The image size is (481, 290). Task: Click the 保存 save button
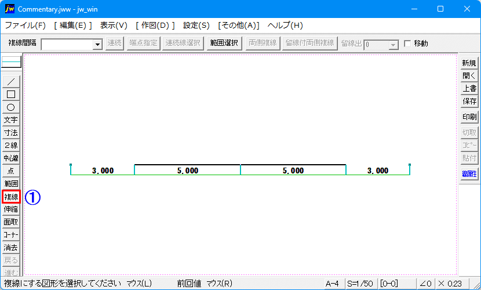click(469, 101)
